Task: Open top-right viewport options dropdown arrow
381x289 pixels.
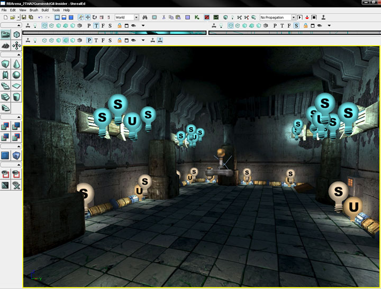Action: pyautogui.click(x=329, y=25)
